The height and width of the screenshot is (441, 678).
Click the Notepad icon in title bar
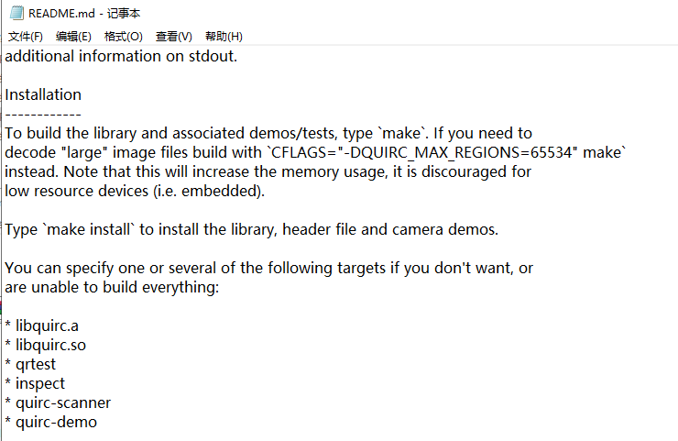click(x=16, y=13)
